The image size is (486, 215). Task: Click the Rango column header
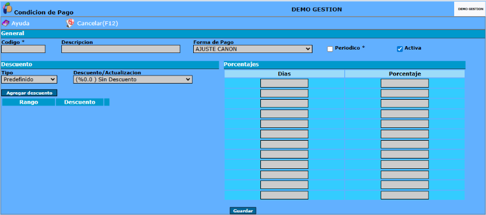click(x=29, y=102)
